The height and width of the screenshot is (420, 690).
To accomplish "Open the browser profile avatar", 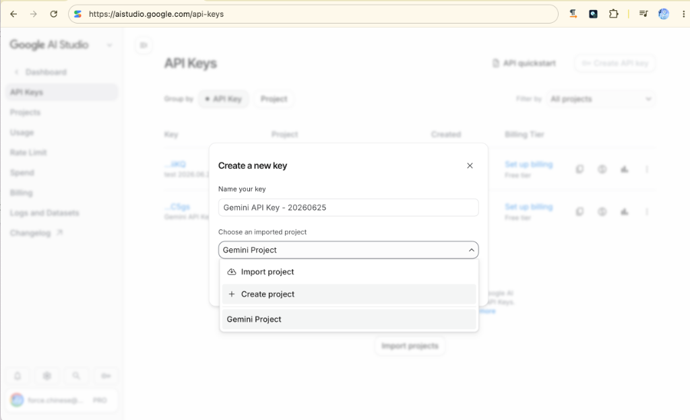I will [664, 14].
